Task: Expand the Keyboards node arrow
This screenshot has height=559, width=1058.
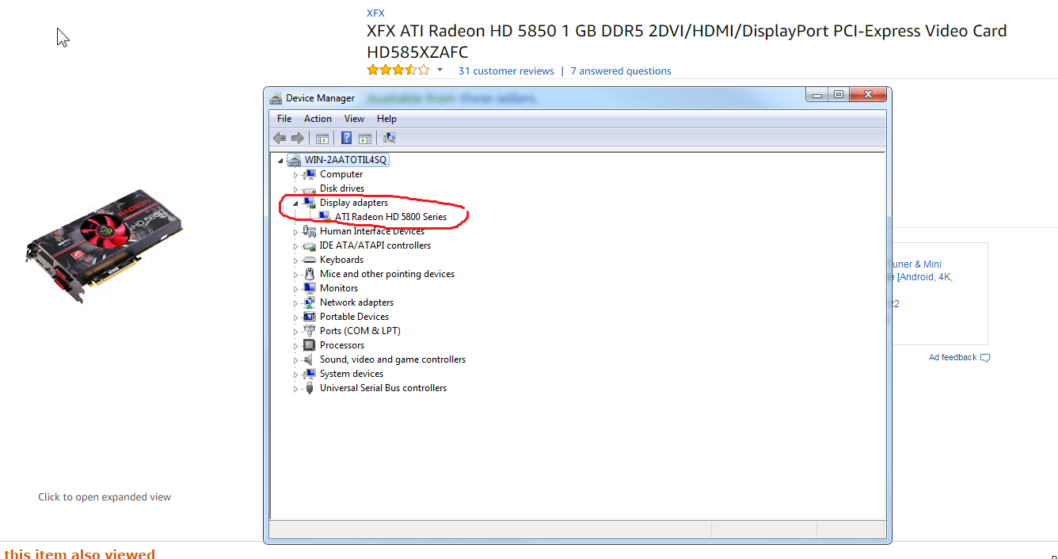Action: coord(296,260)
